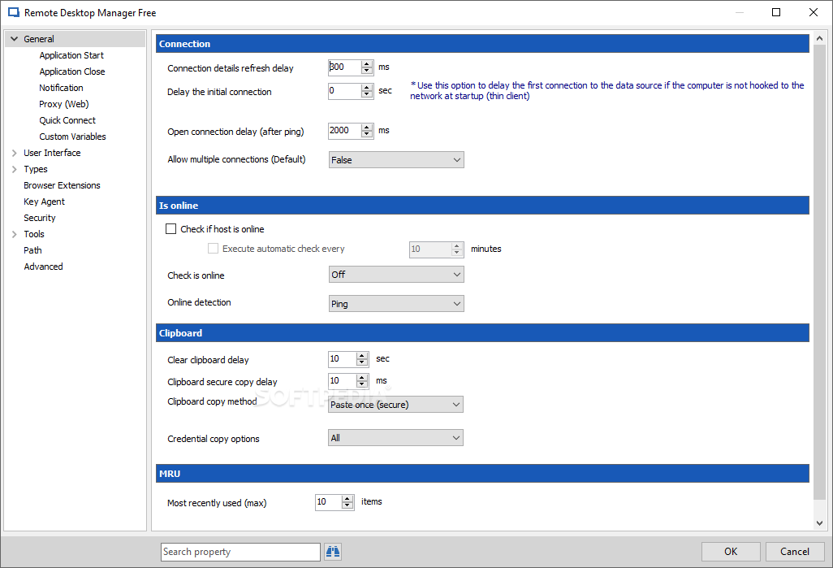The image size is (833, 568).
Task: Open Credential copy options dropdown
Action: tap(395, 438)
